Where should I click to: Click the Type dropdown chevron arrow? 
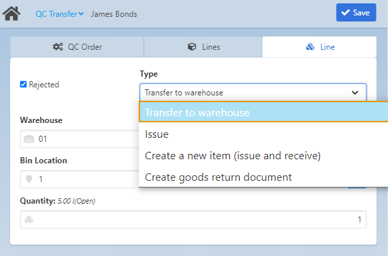[355, 93]
